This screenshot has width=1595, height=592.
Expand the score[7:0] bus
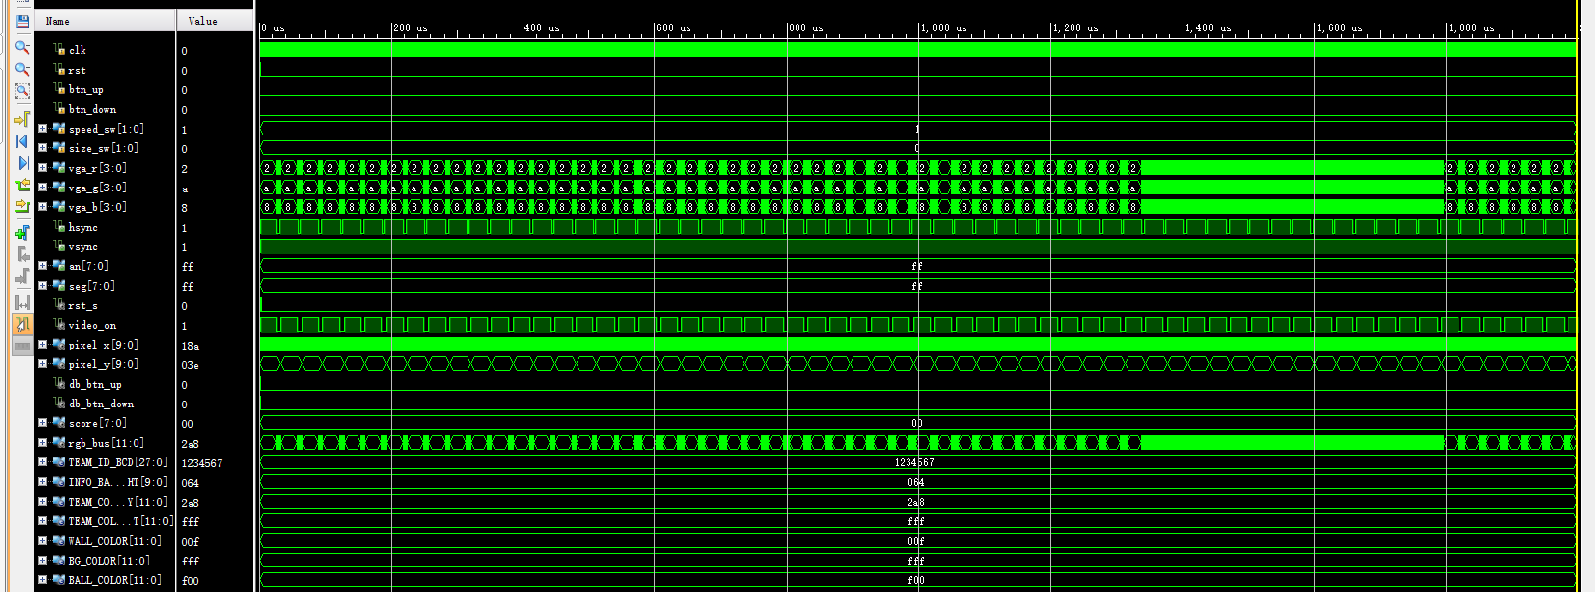42,423
